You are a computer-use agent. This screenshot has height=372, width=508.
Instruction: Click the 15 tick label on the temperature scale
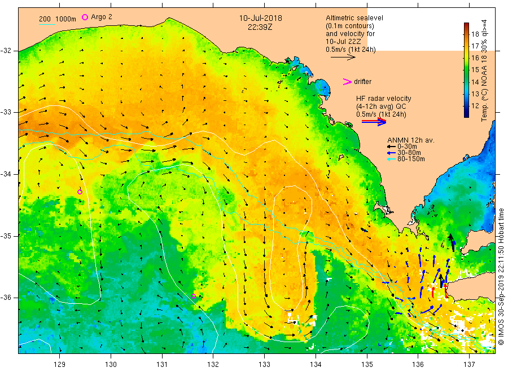[x=475, y=70]
